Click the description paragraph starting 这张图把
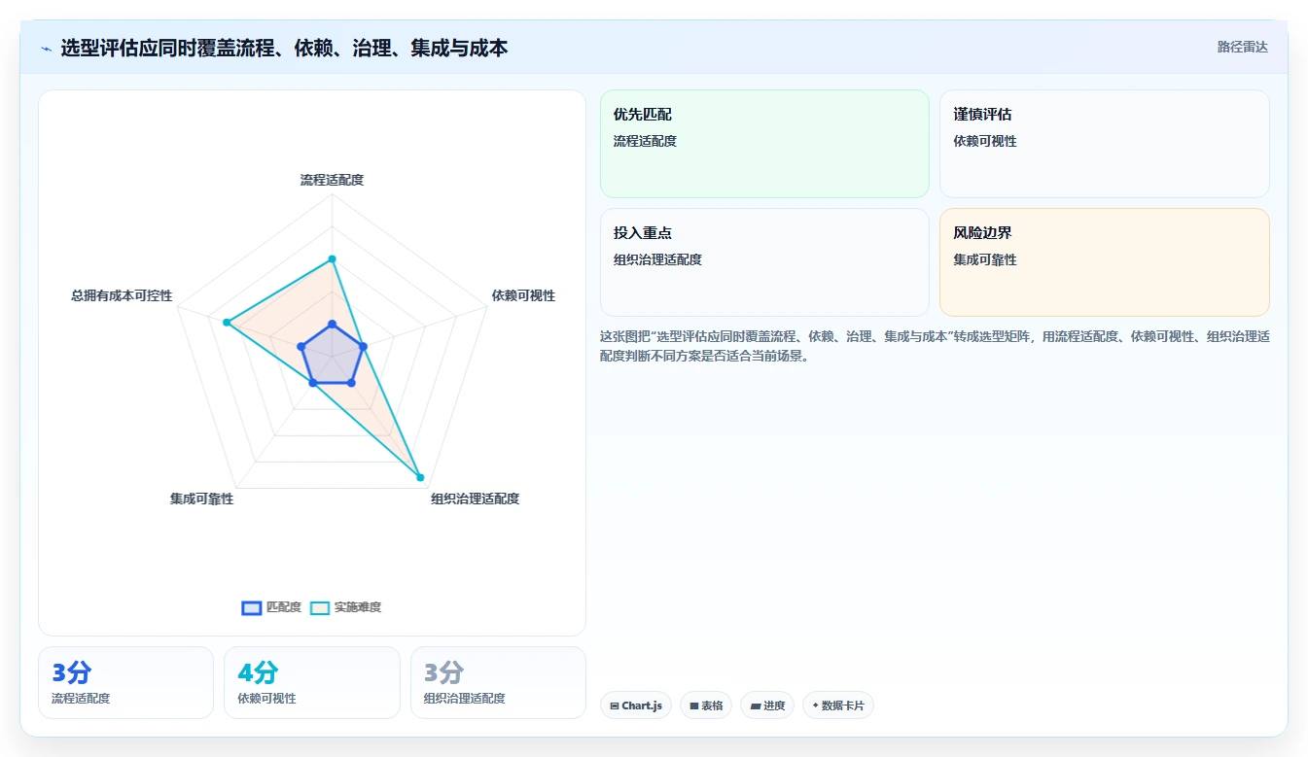Viewport: 1308px width, 757px height. [935, 346]
